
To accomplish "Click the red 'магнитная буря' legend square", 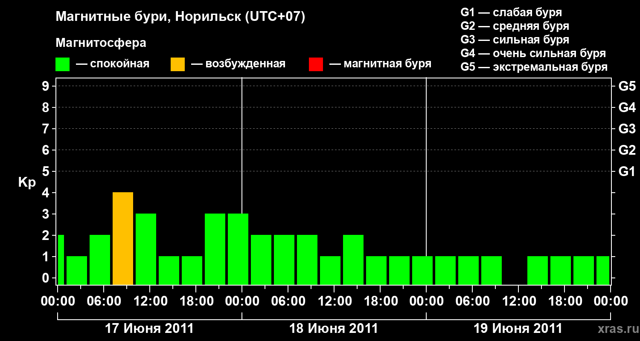I will pyautogui.click(x=316, y=64).
